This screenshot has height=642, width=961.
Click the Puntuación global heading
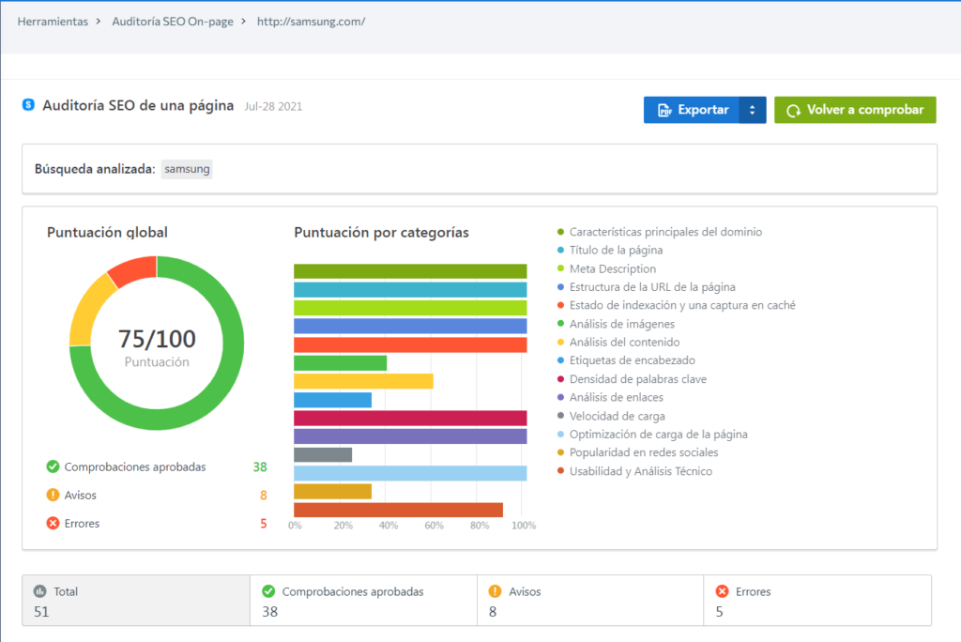coord(107,233)
